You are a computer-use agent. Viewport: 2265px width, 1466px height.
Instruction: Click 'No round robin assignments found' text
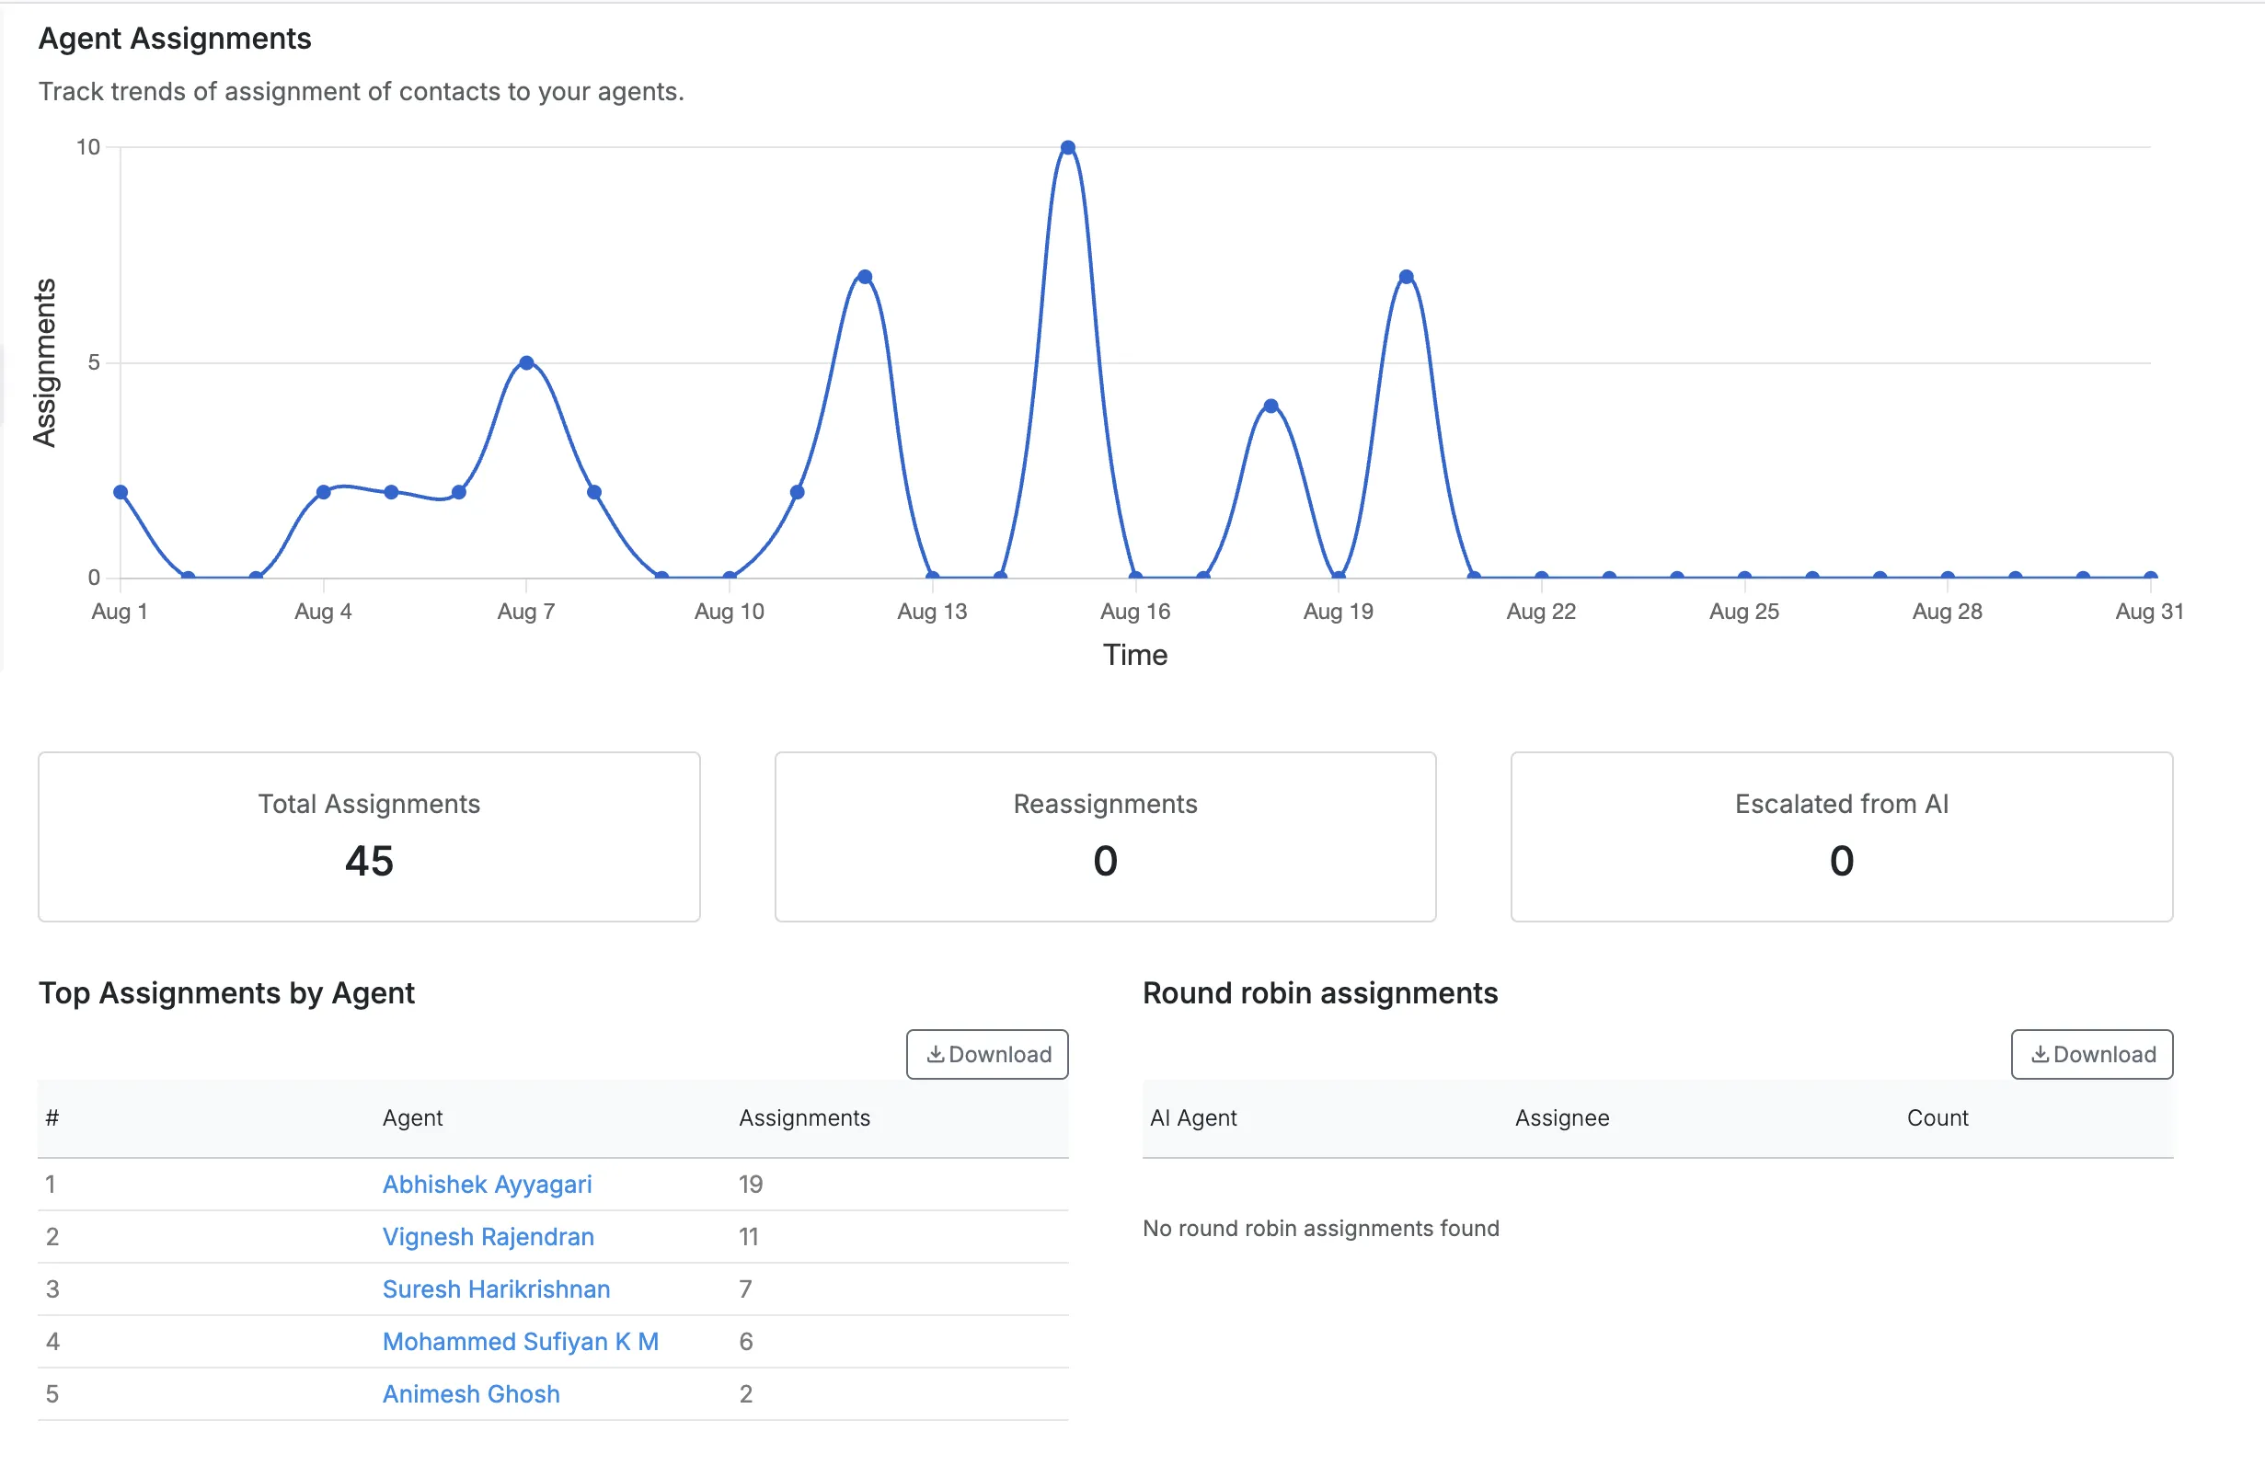[1321, 1228]
